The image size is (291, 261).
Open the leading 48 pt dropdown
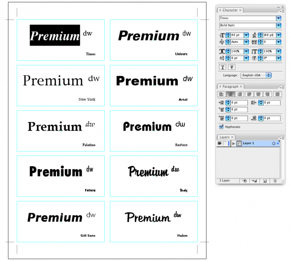278,35
